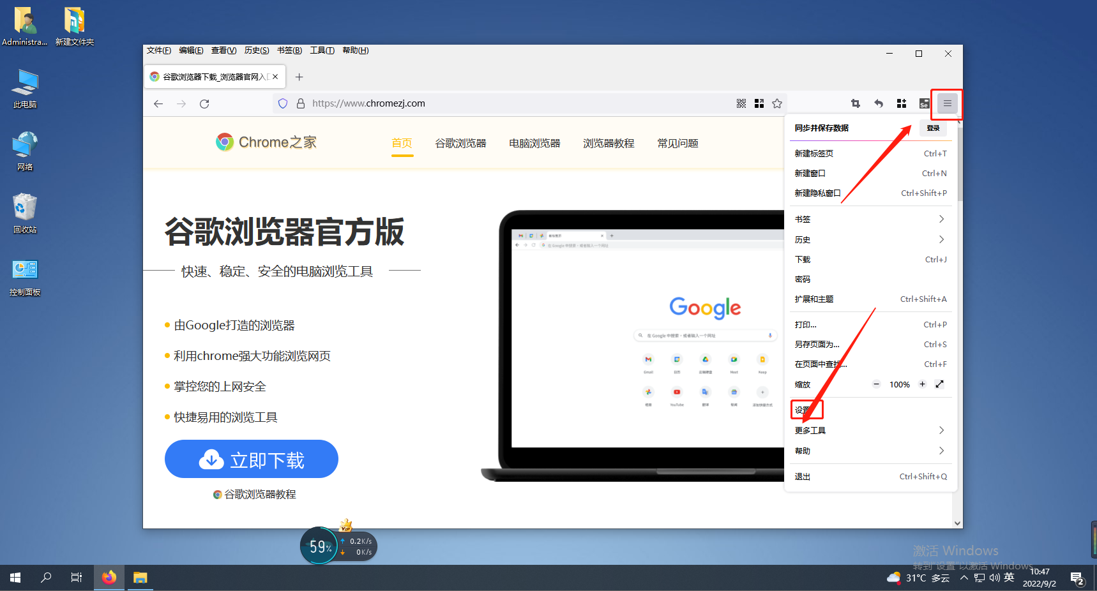Click the Windows Start button

pos(15,578)
